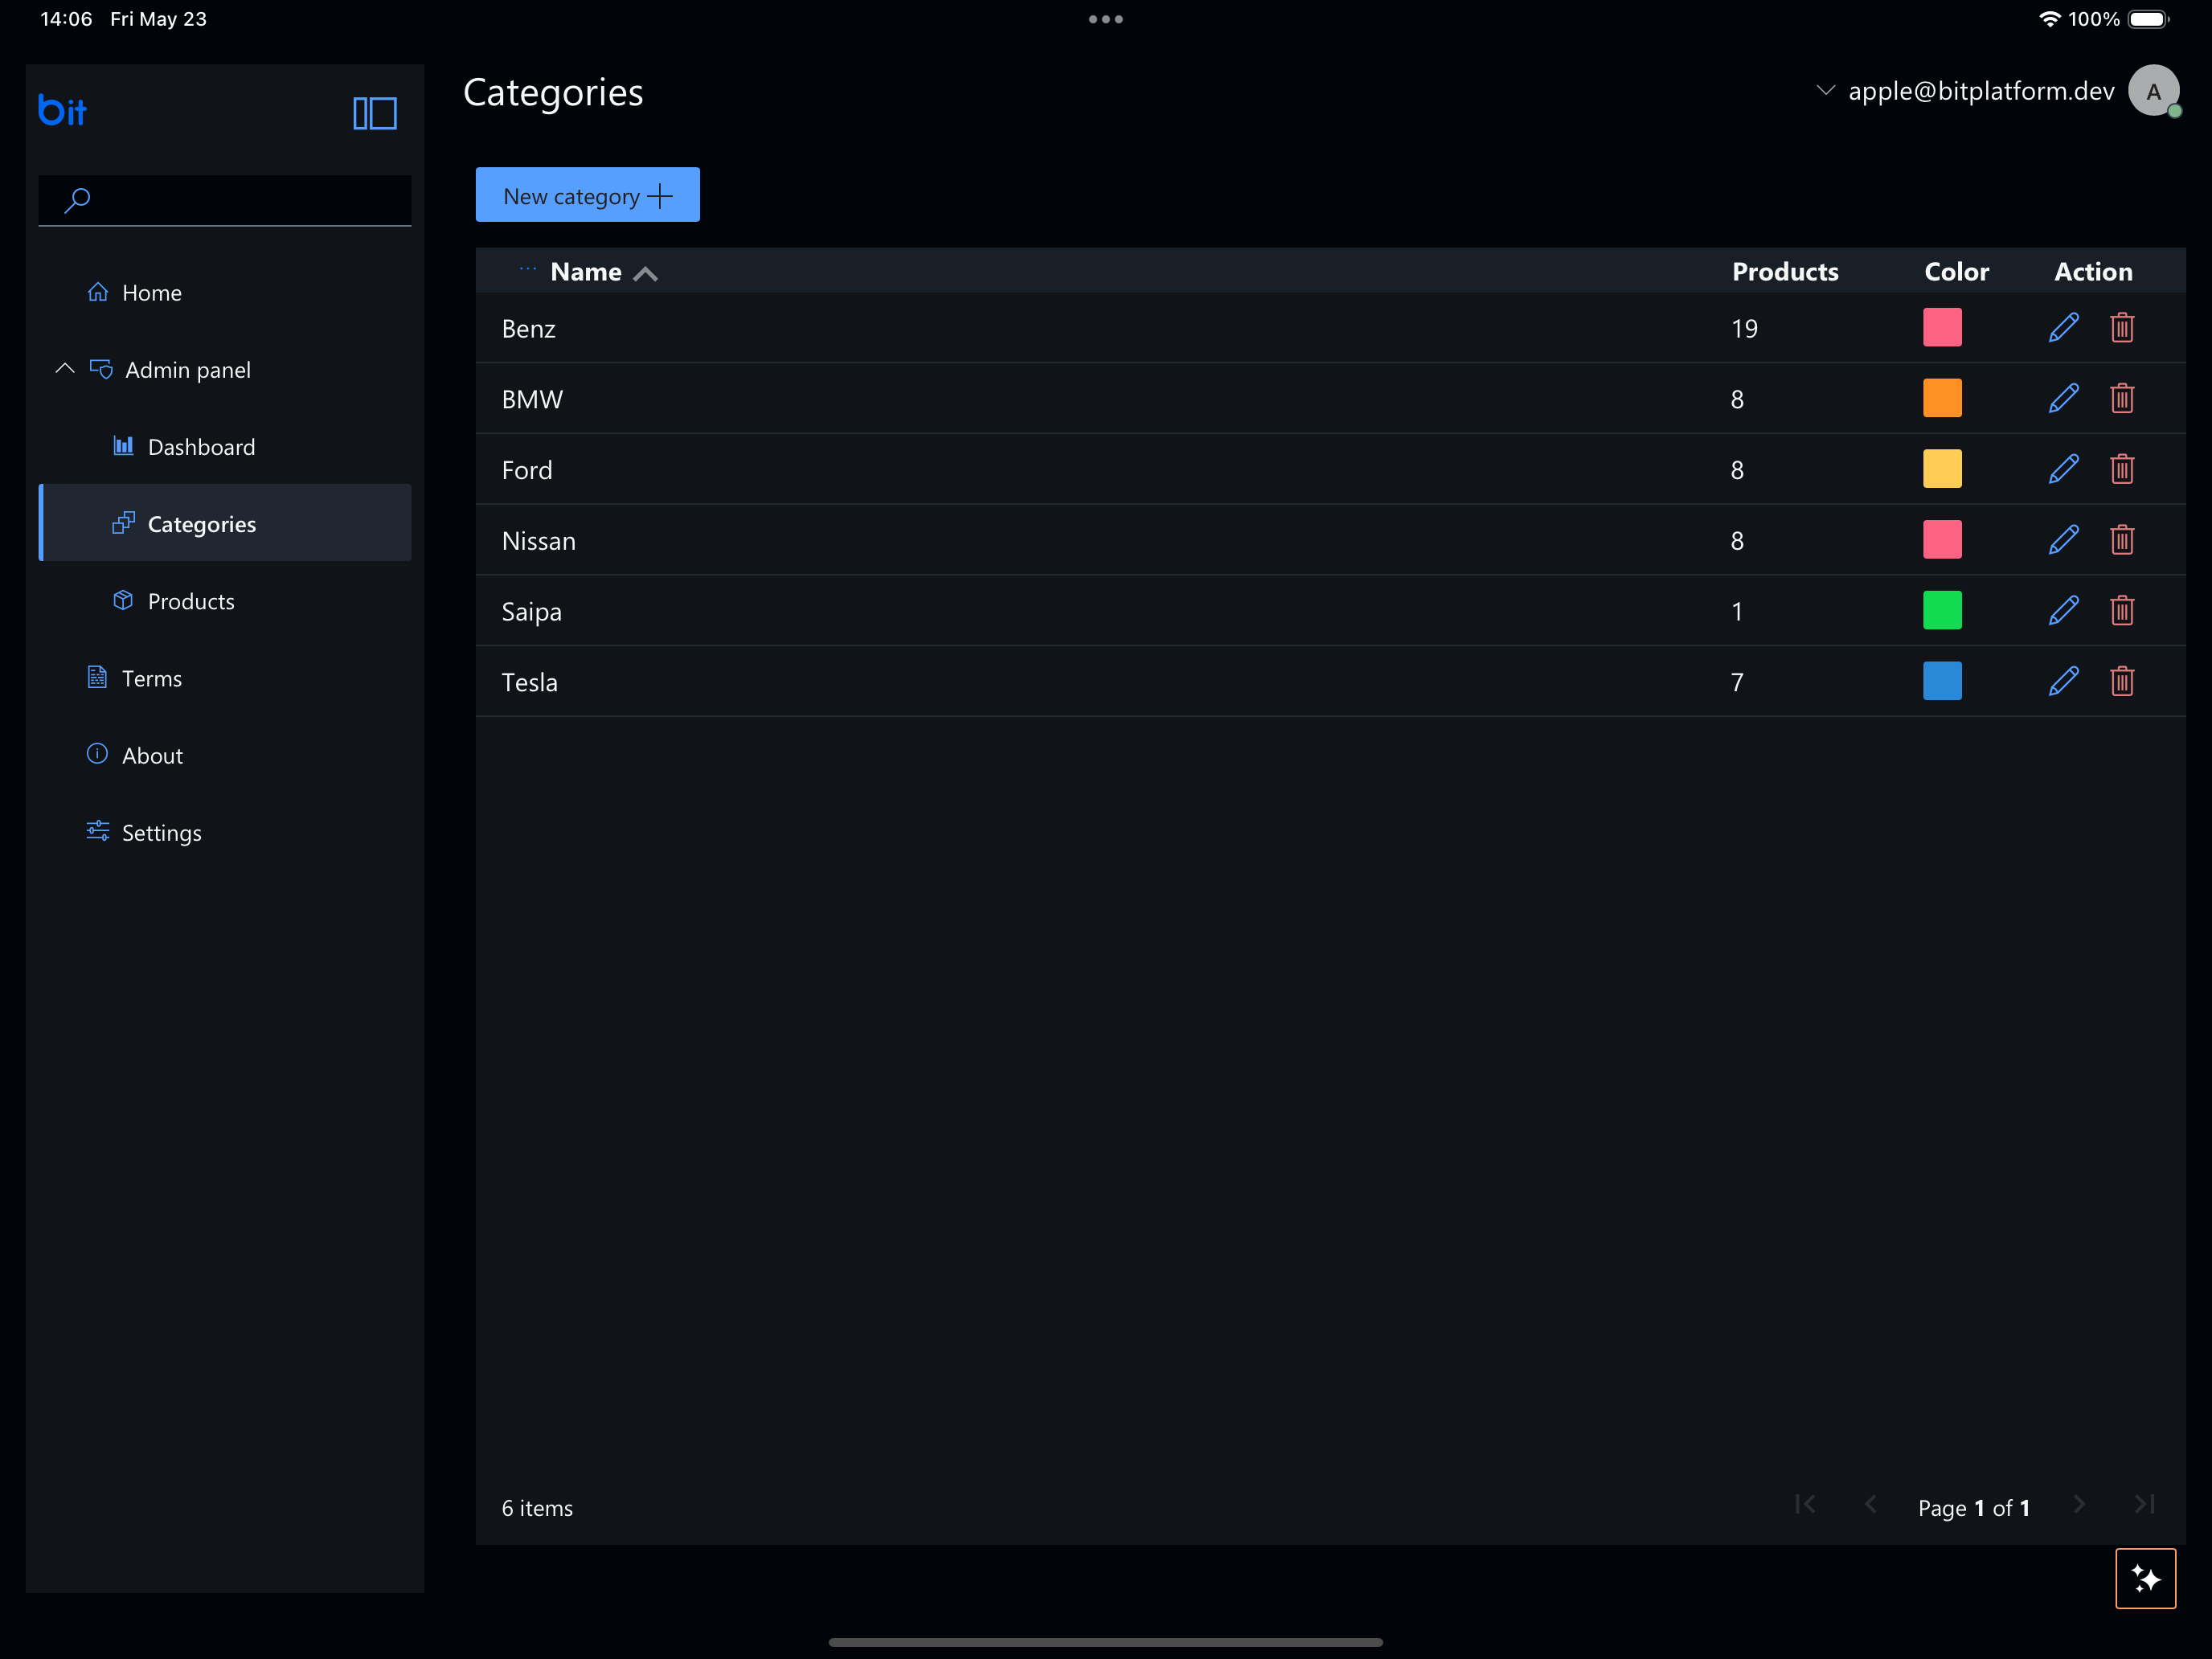Click the three dots multitasking menu

[x=1106, y=19]
